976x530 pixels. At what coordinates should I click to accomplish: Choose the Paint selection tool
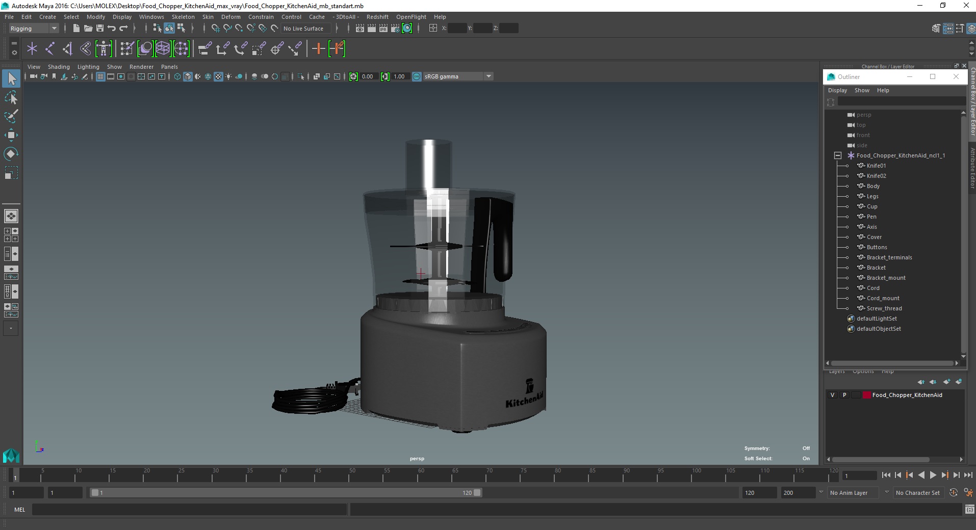(x=11, y=116)
